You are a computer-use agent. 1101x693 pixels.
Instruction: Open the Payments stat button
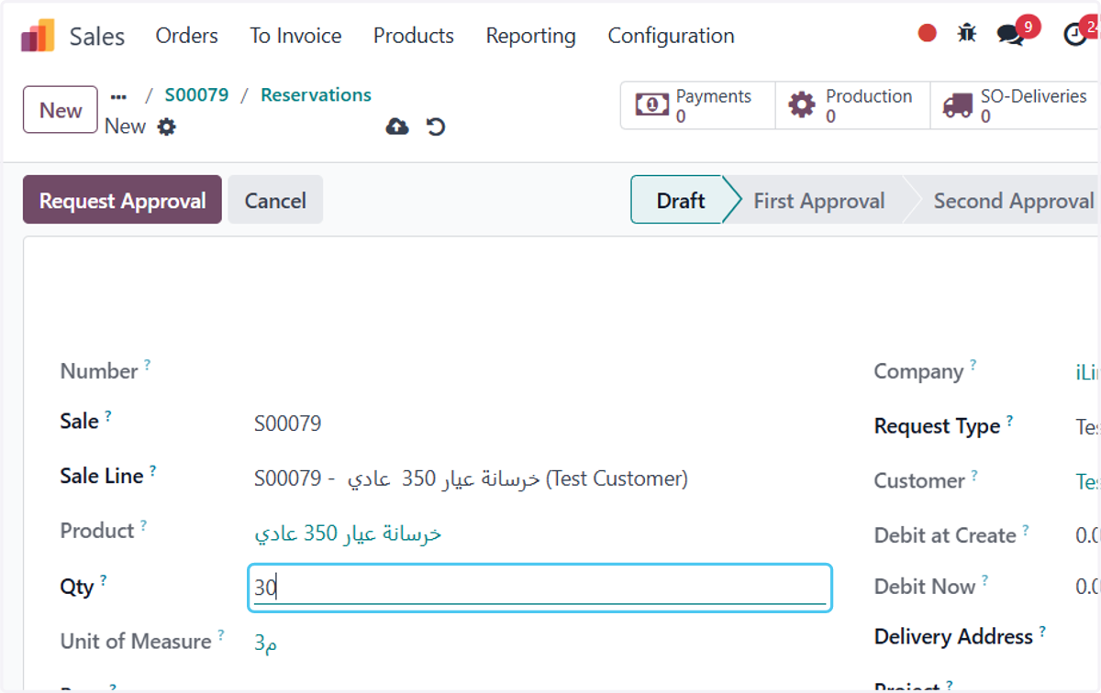(x=697, y=105)
